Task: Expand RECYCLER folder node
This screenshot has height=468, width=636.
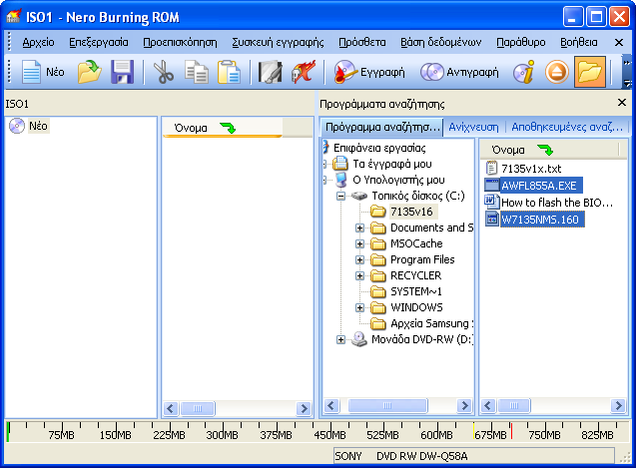Action: pyautogui.click(x=359, y=275)
